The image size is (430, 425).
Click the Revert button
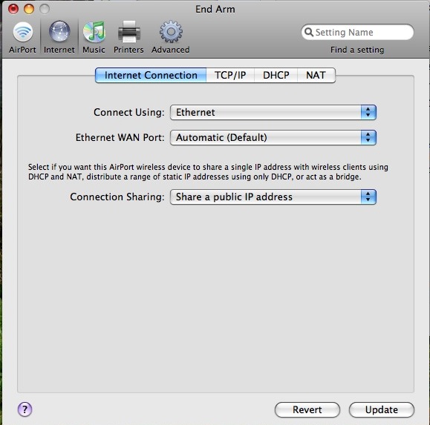click(x=307, y=409)
